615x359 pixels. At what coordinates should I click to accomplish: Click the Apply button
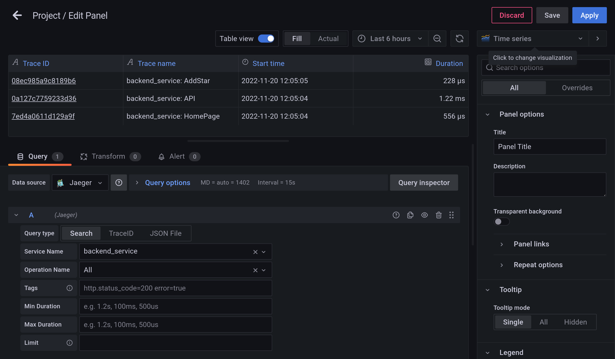(x=589, y=15)
